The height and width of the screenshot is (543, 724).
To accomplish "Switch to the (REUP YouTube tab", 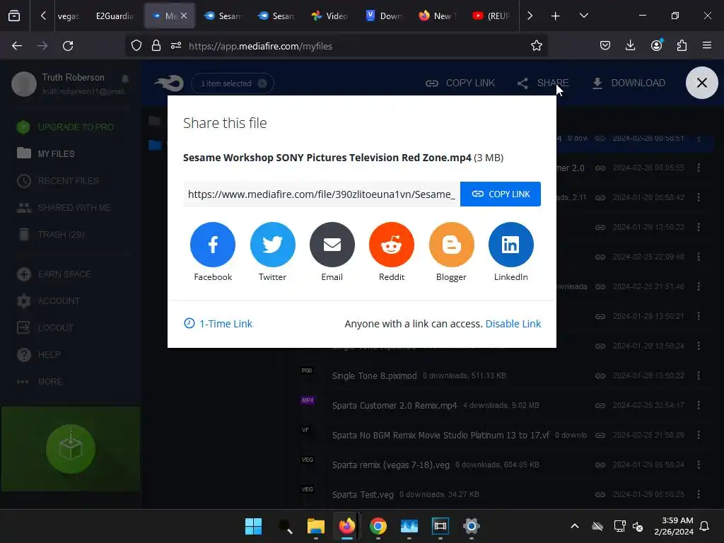I will click(x=491, y=16).
